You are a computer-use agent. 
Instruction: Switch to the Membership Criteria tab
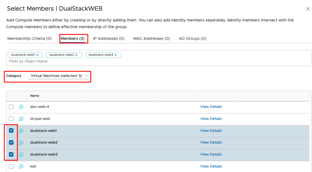pyautogui.click(x=30, y=39)
